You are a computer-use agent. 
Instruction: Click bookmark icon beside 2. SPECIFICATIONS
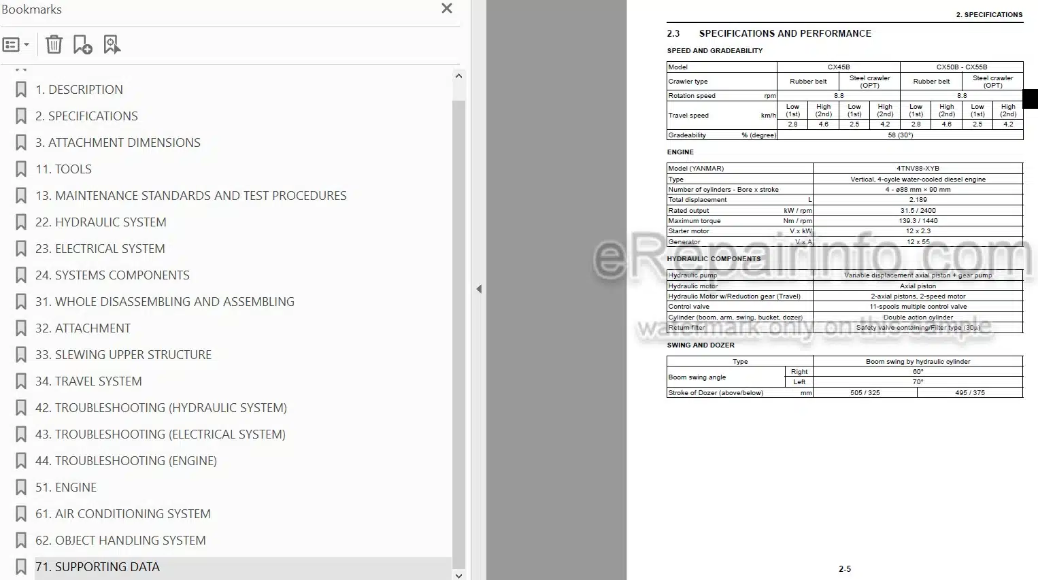[x=21, y=116]
